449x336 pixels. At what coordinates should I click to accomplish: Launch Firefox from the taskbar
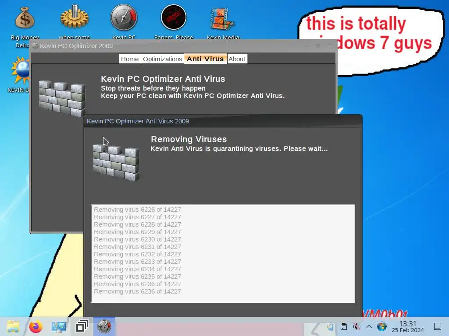(x=36, y=326)
